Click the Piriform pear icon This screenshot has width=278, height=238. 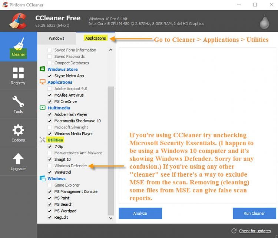(265, 22)
